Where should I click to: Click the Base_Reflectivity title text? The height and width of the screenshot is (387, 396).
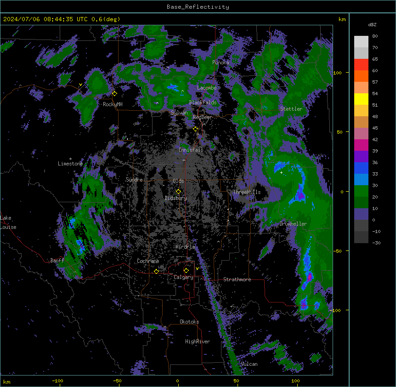click(198, 7)
